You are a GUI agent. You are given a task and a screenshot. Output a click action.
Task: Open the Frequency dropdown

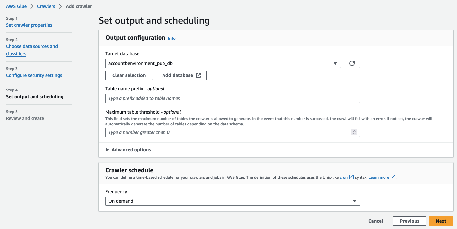[232, 201]
